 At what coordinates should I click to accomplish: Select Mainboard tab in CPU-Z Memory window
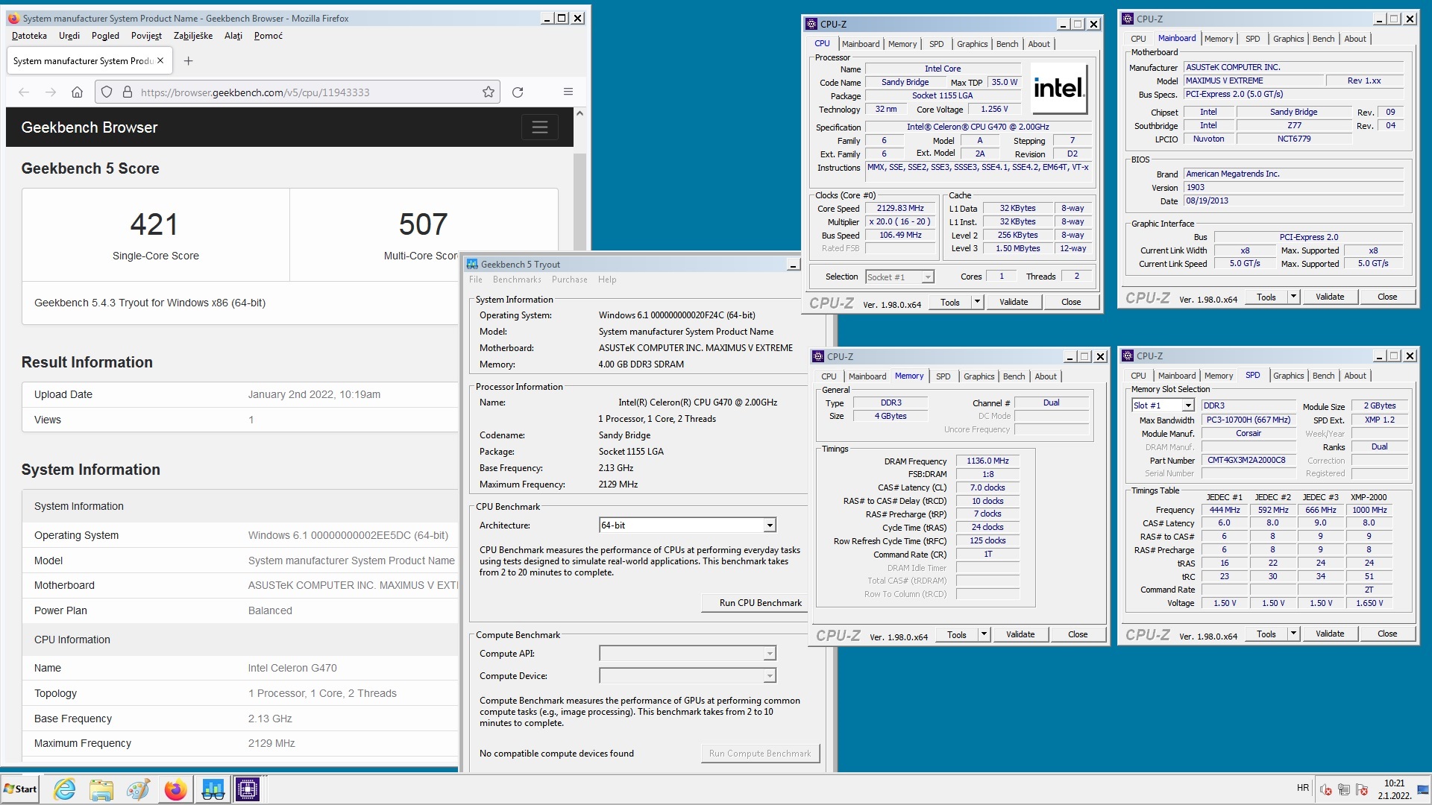(x=867, y=376)
